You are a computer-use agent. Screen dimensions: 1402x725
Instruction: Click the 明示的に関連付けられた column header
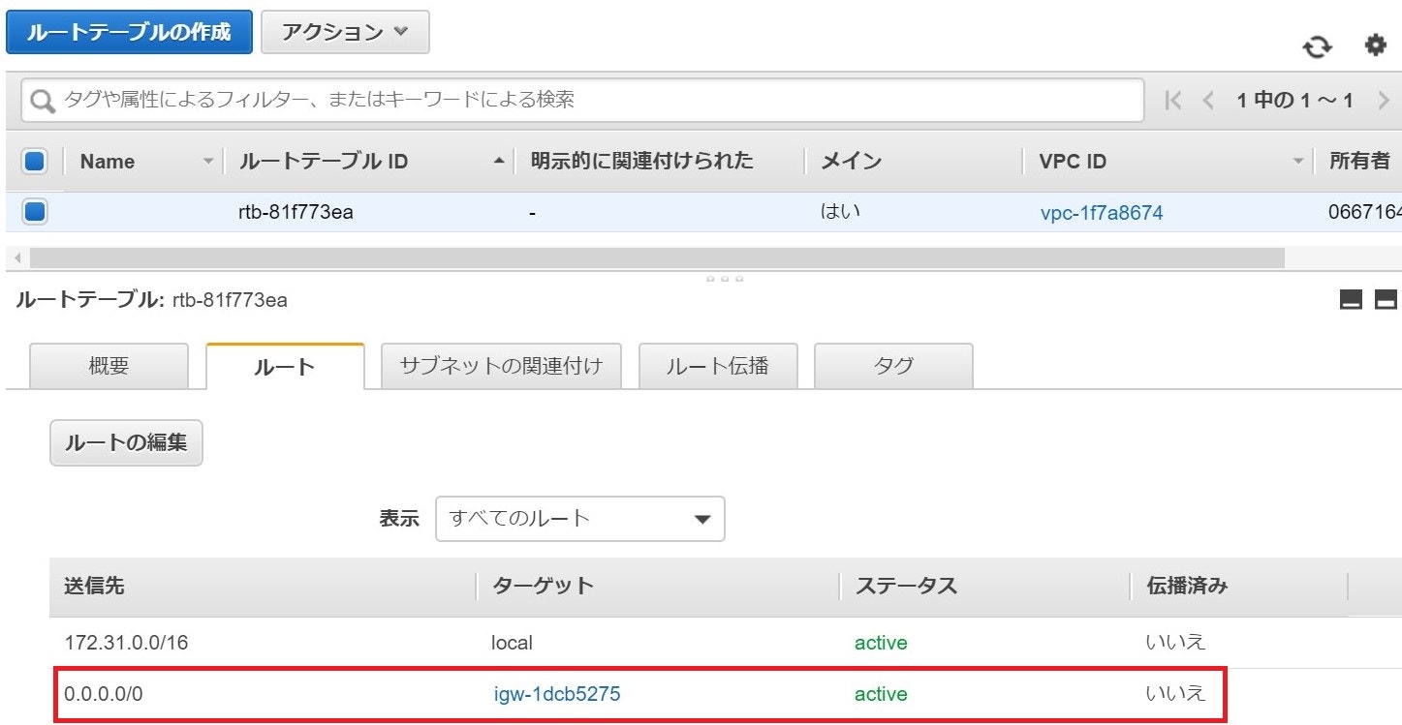(x=642, y=162)
